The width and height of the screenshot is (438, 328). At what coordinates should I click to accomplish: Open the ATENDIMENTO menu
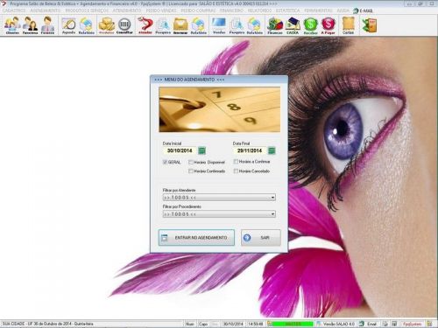click(x=127, y=10)
